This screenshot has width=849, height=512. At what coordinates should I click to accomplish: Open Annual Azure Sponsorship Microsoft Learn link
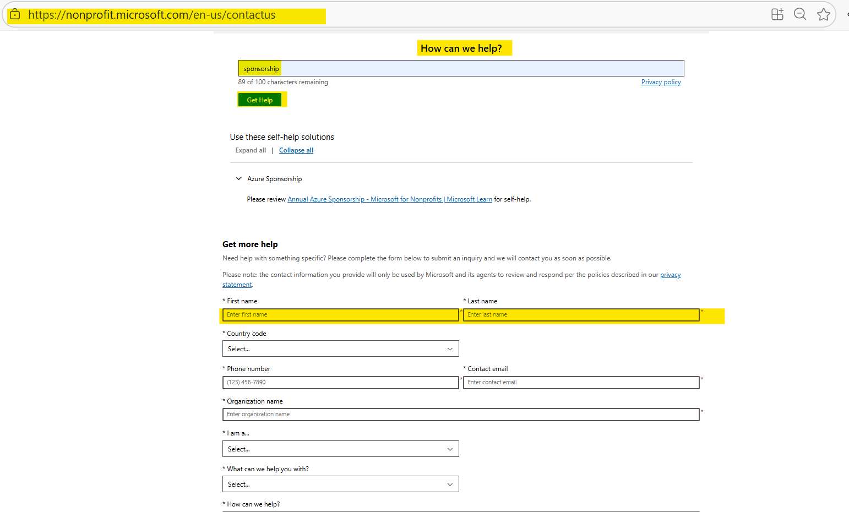coord(390,199)
